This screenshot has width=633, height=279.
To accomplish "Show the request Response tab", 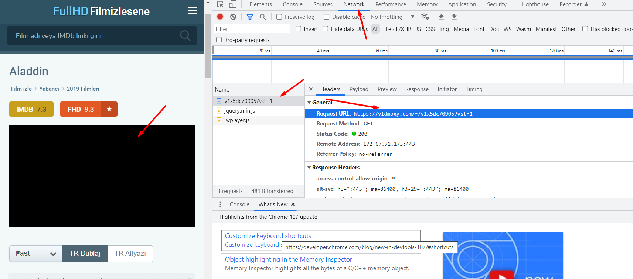I will [417, 89].
